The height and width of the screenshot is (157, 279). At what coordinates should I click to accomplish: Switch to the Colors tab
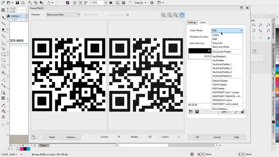[203, 22]
